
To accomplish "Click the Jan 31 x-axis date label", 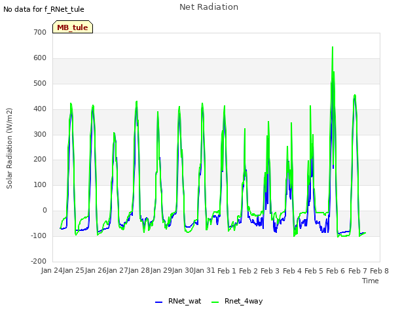I will point(205,271).
